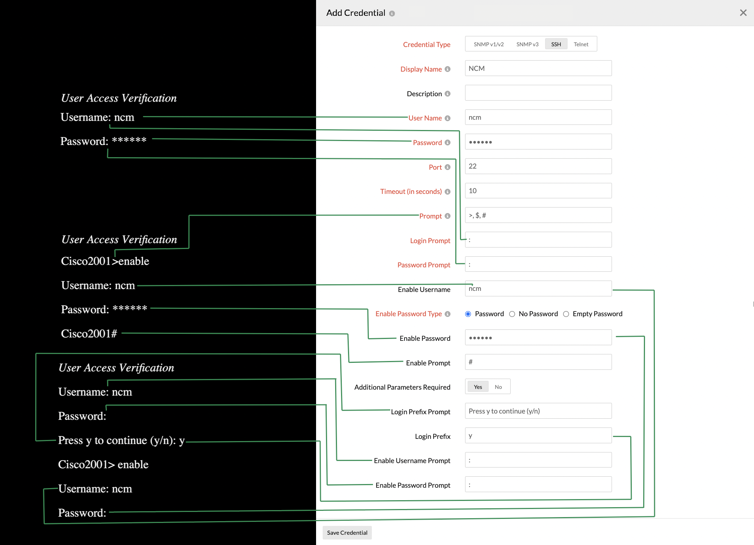
Task: Open the Display Name info tooltip icon
Action: pyautogui.click(x=448, y=69)
